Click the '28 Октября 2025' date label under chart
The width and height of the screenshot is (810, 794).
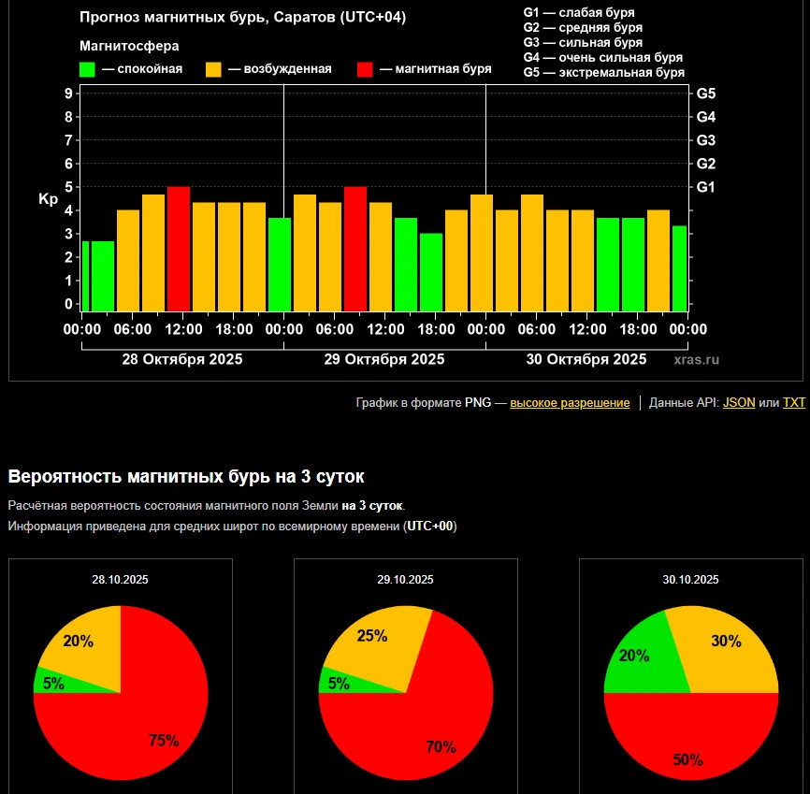click(x=182, y=359)
